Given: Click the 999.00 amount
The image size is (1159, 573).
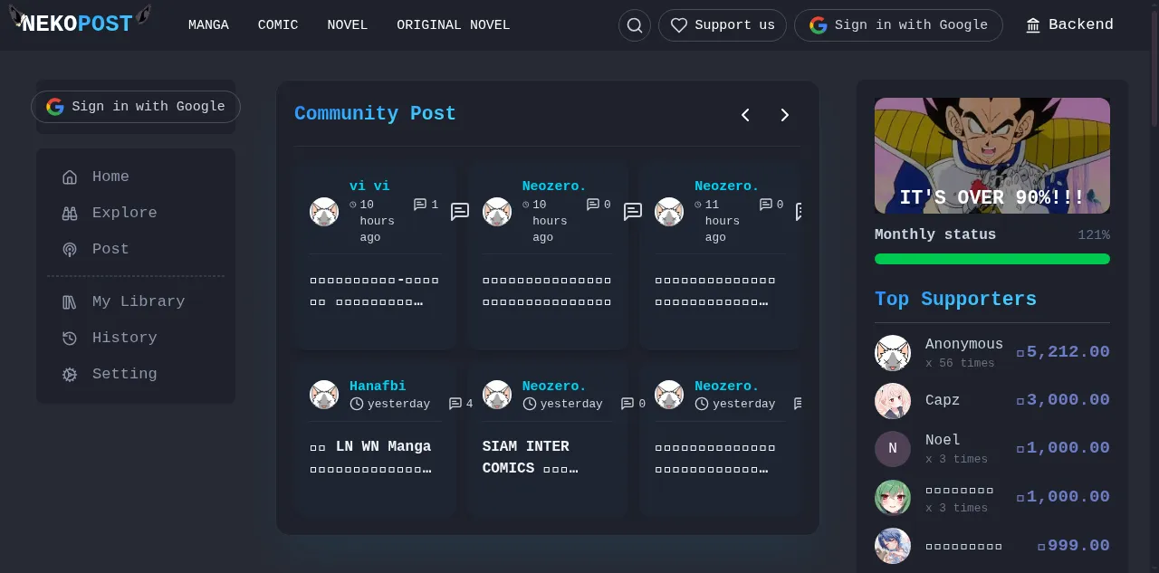Looking at the screenshot, I should (1074, 546).
